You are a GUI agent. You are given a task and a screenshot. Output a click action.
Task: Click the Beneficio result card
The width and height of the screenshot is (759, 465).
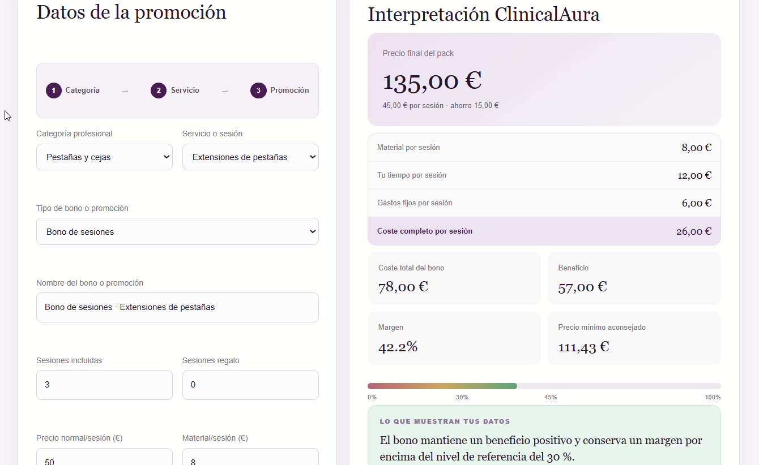[x=634, y=278]
